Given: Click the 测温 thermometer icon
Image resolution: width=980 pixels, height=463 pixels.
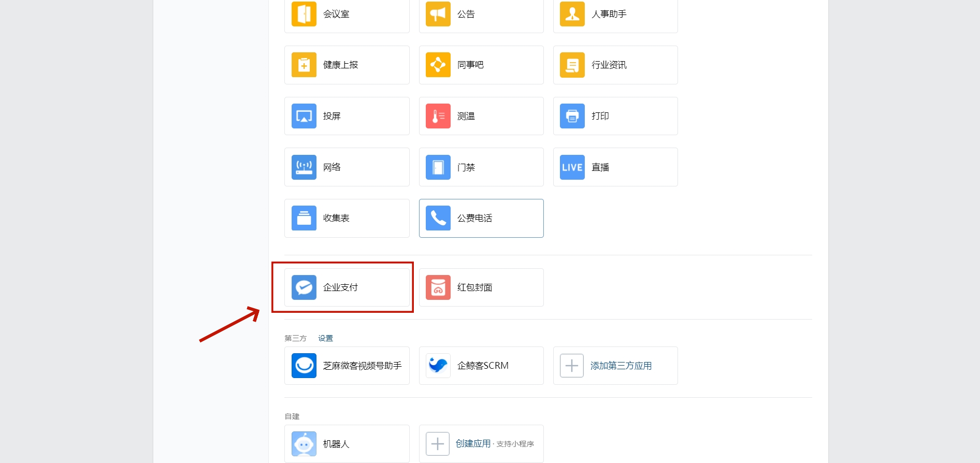Looking at the screenshot, I should point(438,116).
